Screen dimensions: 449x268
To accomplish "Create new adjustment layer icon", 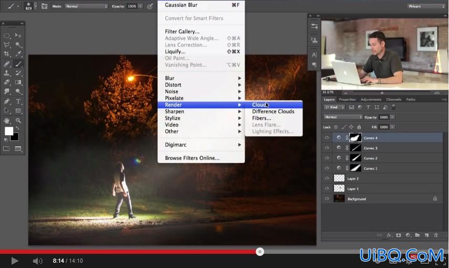I will click(408, 235).
